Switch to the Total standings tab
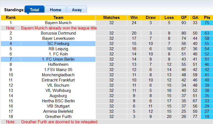The width and height of the screenshot is (213, 124). click(34, 10)
